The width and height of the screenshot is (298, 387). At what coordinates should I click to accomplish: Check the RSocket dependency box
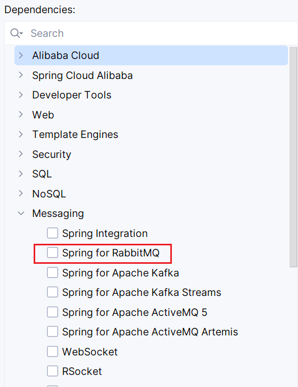(x=53, y=371)
